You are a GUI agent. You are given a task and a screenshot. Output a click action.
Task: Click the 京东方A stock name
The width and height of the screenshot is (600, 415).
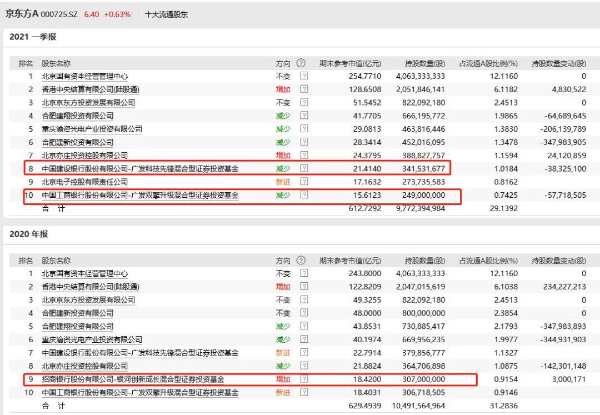tap(22, 14)
